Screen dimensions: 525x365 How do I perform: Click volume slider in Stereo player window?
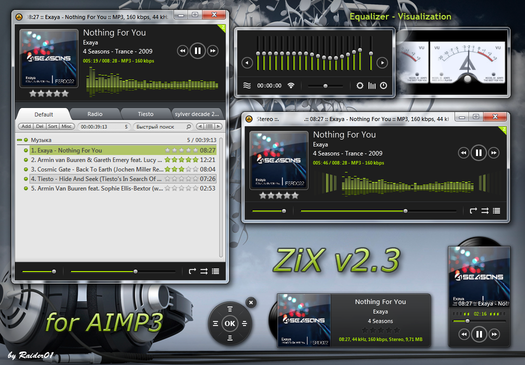point(269,211)
